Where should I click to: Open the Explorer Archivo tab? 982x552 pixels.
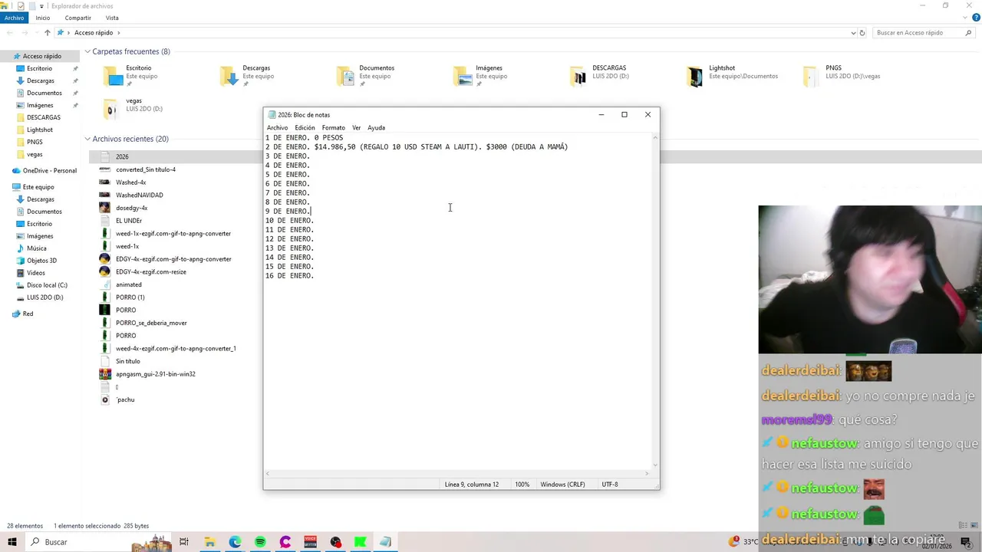(x=14, y=18)
